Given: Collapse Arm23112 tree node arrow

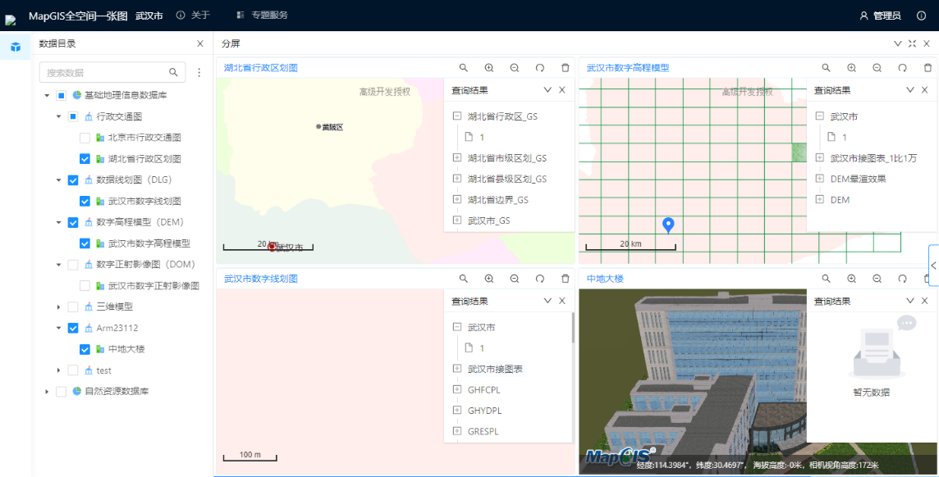Looking at the screenshot, I should click(x=59, y=328).
